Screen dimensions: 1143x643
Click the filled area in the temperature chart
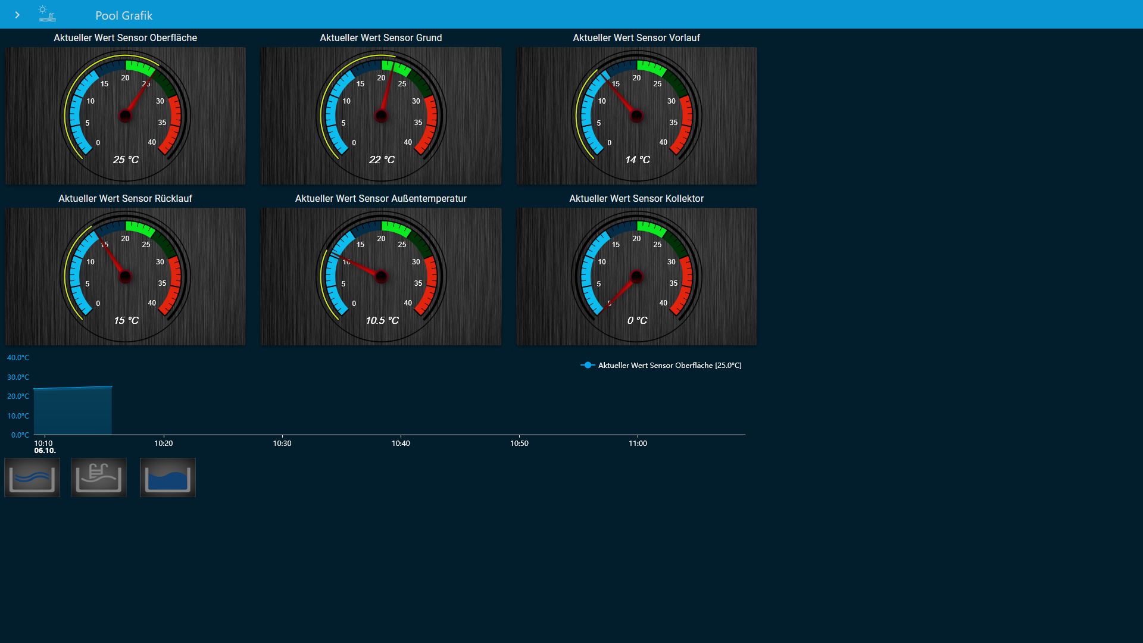click(x=73, y=412)
